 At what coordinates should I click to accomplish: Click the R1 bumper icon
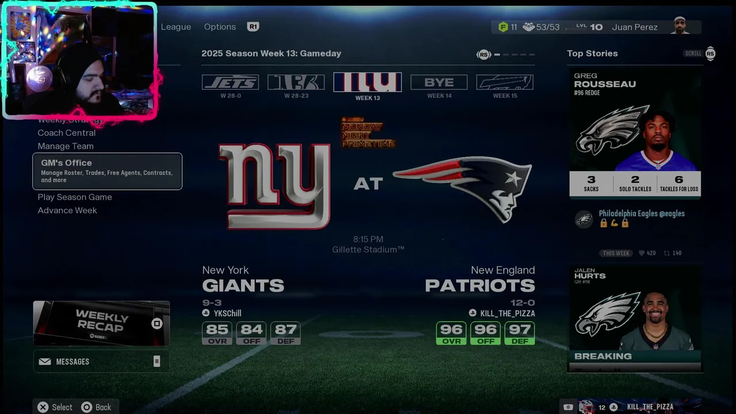coord(253,26)
